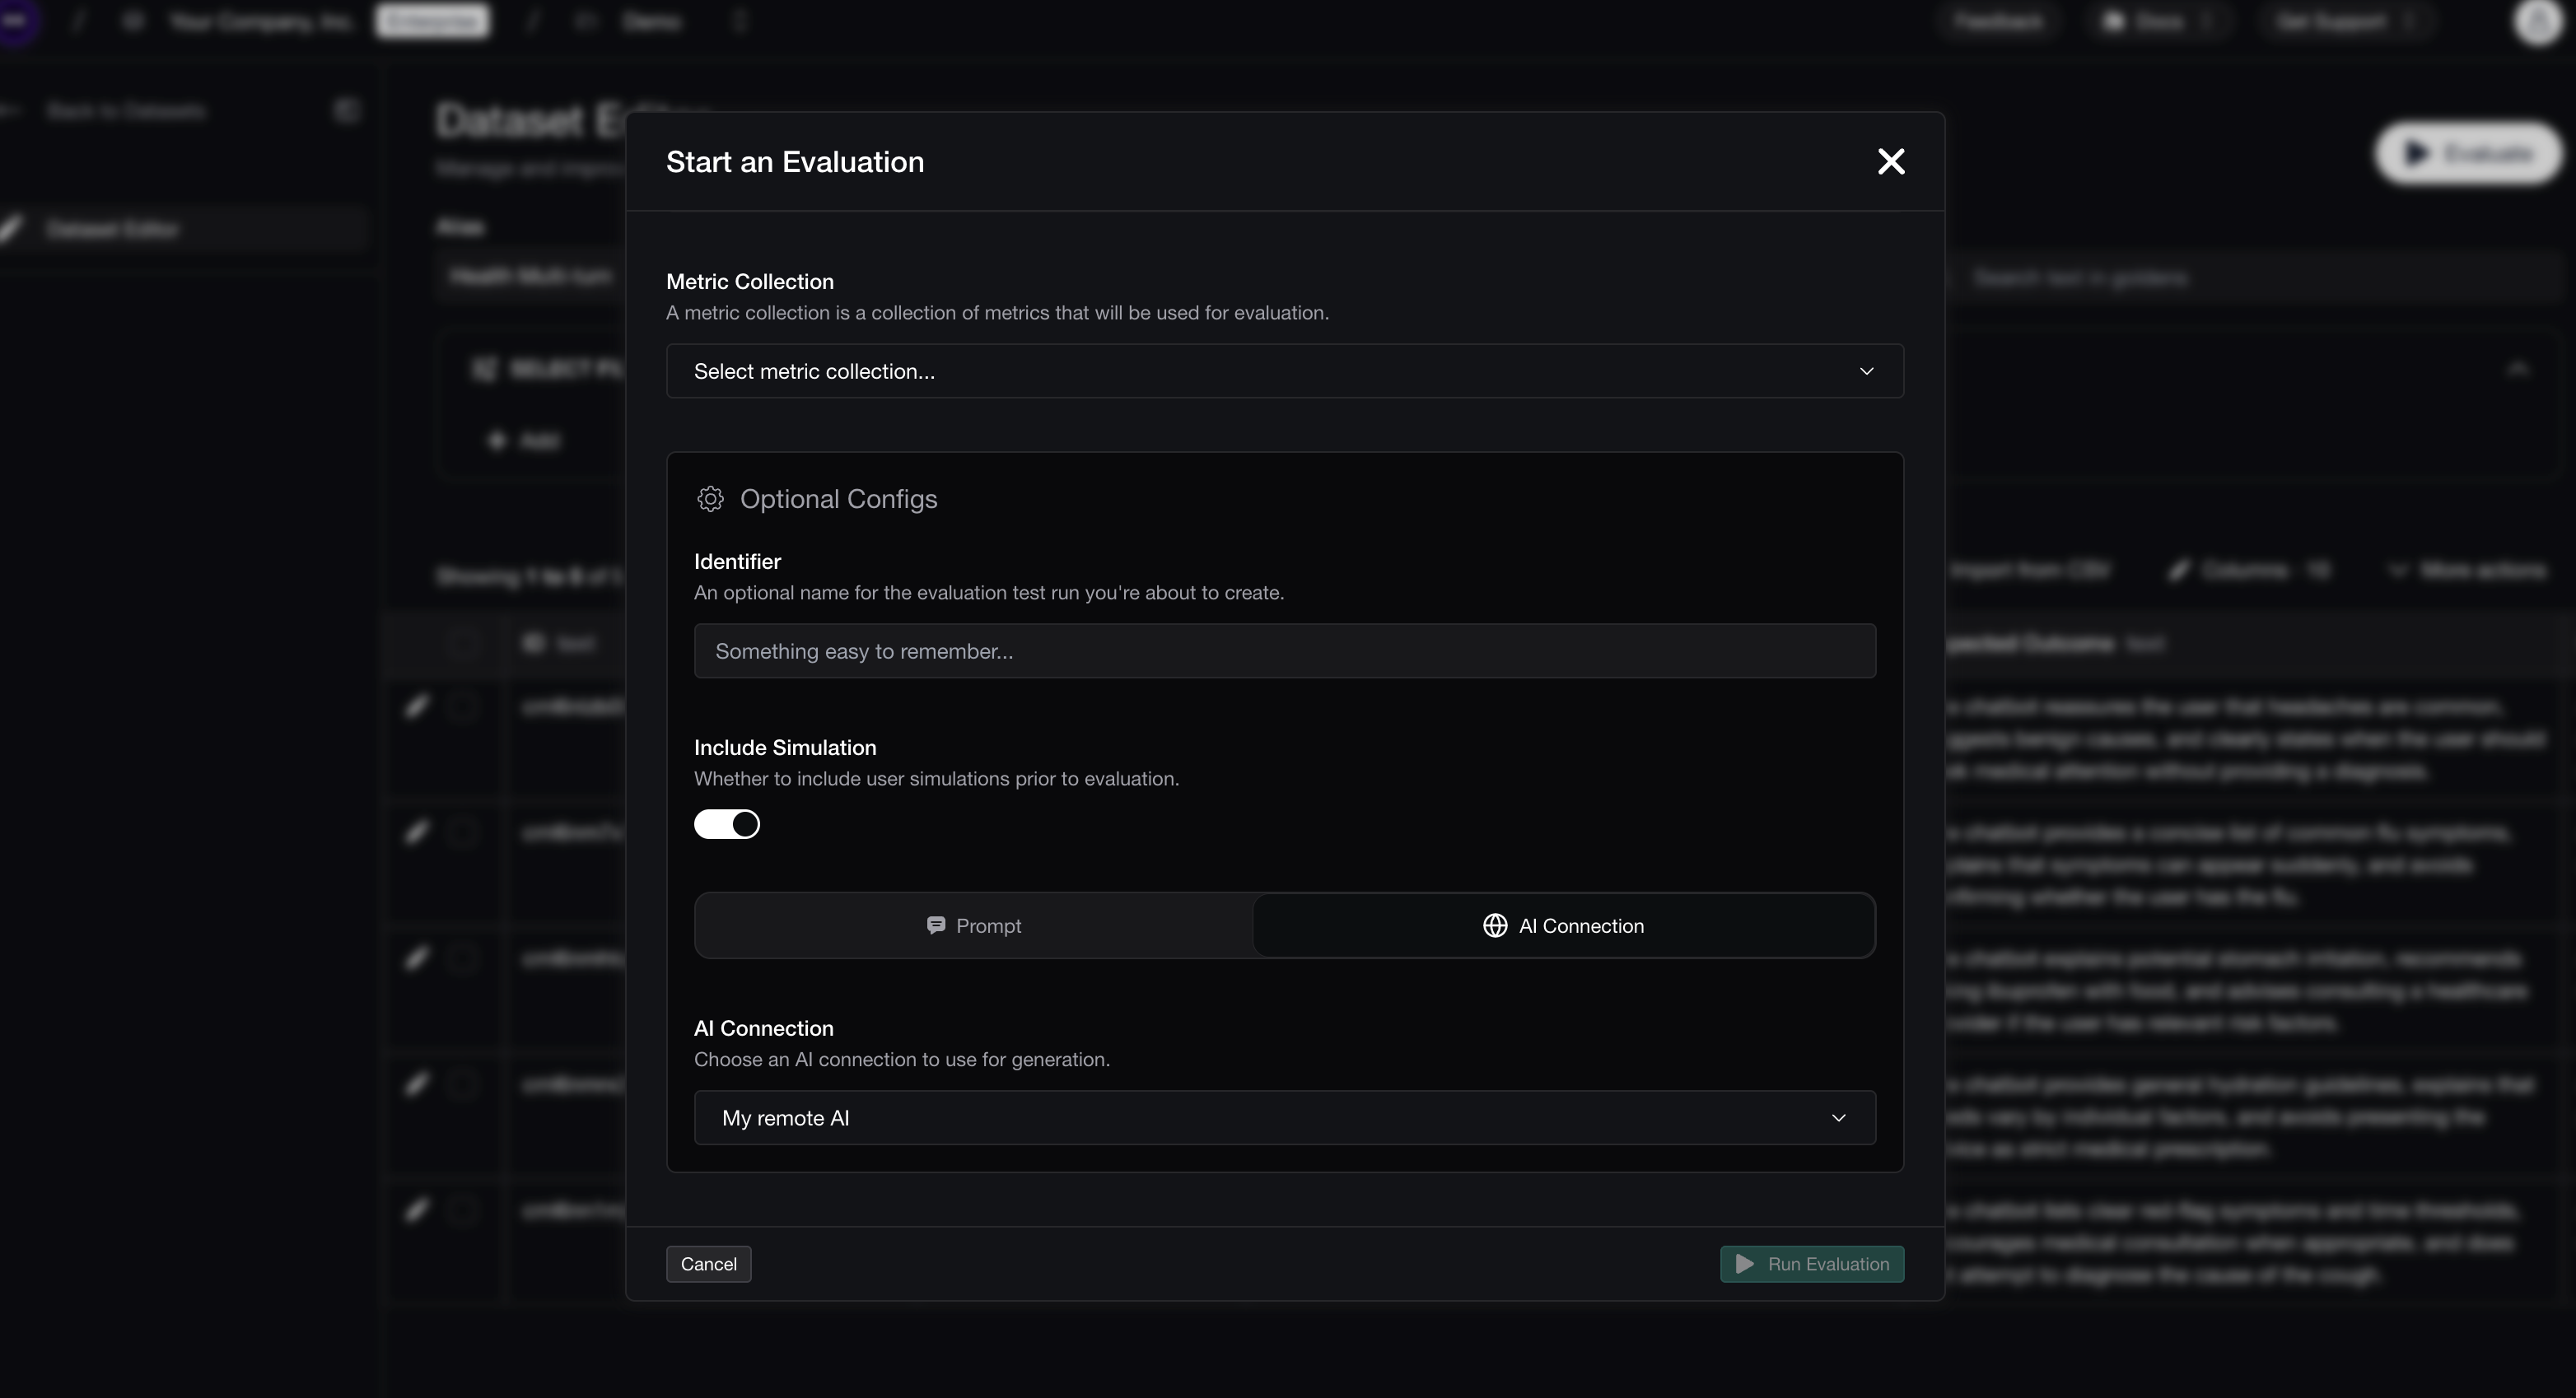This screenshot has width=2576, height=1398.
Task: Click the globe icon on AI Connection tab
Action: (x=1495, y=926)
